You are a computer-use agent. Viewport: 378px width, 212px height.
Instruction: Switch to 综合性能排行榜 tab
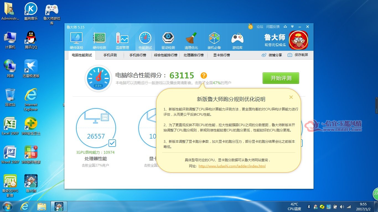tap(166, 55)
